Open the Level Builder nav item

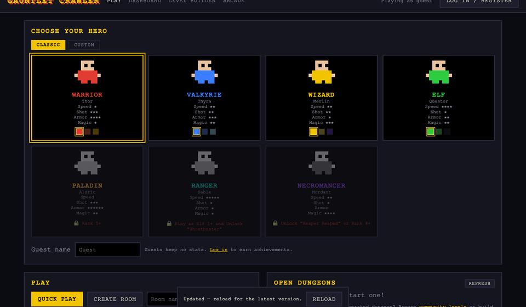tap(192, 1)
